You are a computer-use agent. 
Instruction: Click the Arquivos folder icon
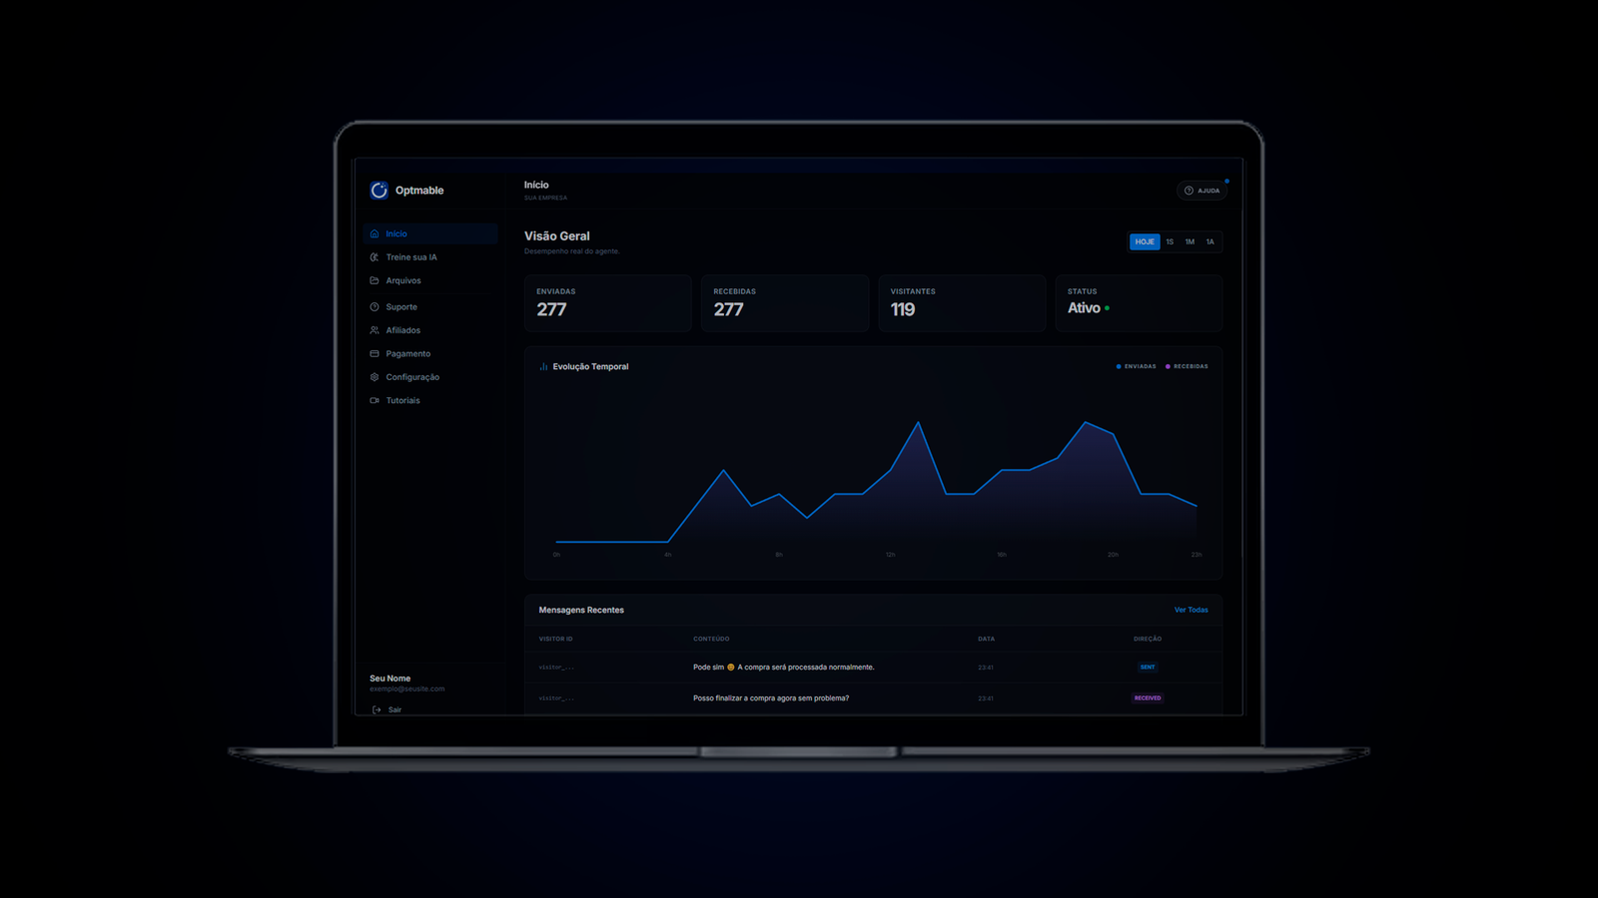point(375,280)
